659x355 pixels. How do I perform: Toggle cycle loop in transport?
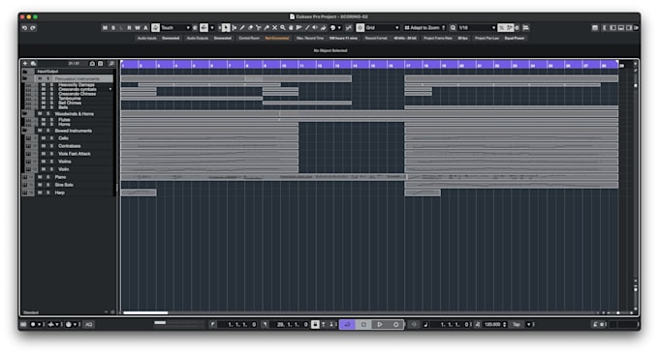coord(348,324)
